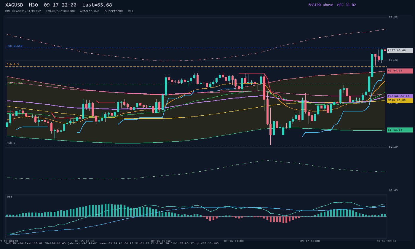The width and height of the screenshot is (415, 249).
Task: Click the MRC MEAN/R1/S1/R2/S2 legend entry
Action: 23,11
